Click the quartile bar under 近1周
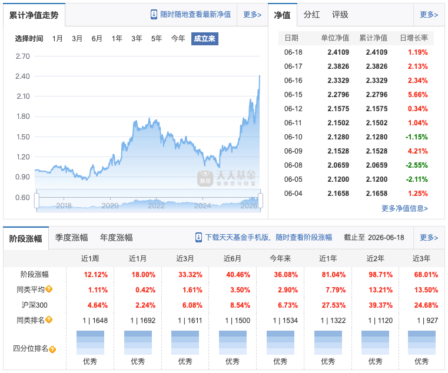 pyautogui.click(x=90, y=343)
